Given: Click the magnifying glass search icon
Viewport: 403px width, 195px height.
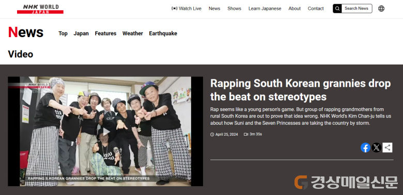Looking at the screenshot, I should [337, 8].
